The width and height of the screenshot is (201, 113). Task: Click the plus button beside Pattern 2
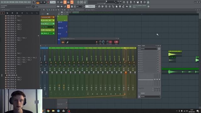(96, 6)
